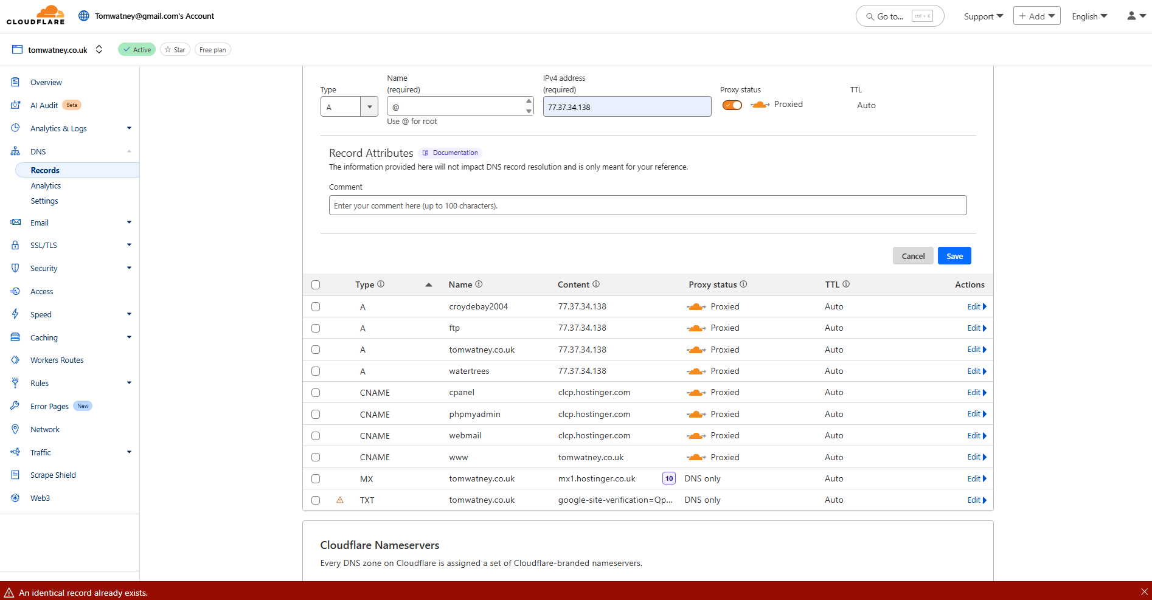Expand the Email sidebar section

pyautogui.click(x=129, y=222)
